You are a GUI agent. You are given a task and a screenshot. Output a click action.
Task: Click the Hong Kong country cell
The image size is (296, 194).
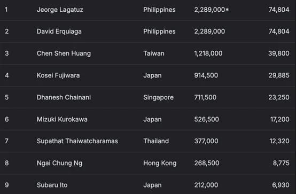(x=160, y=163)
